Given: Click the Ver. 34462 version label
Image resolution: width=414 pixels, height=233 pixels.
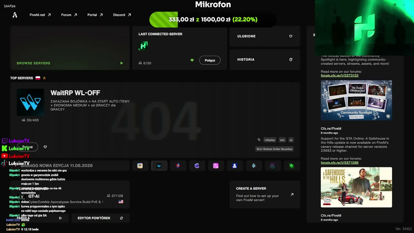Looking at the screenshot, I should pos(404,229).
